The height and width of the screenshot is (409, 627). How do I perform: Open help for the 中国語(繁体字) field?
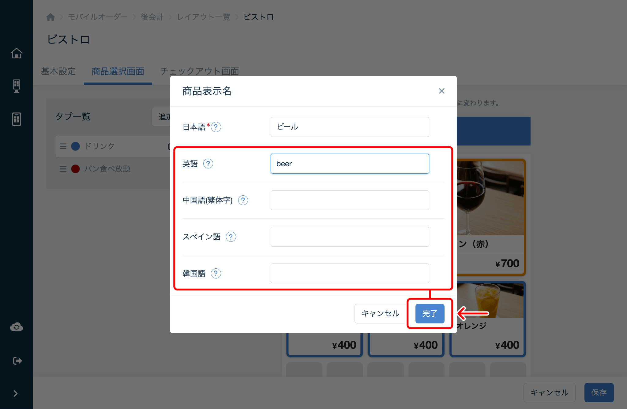point(243,200)
